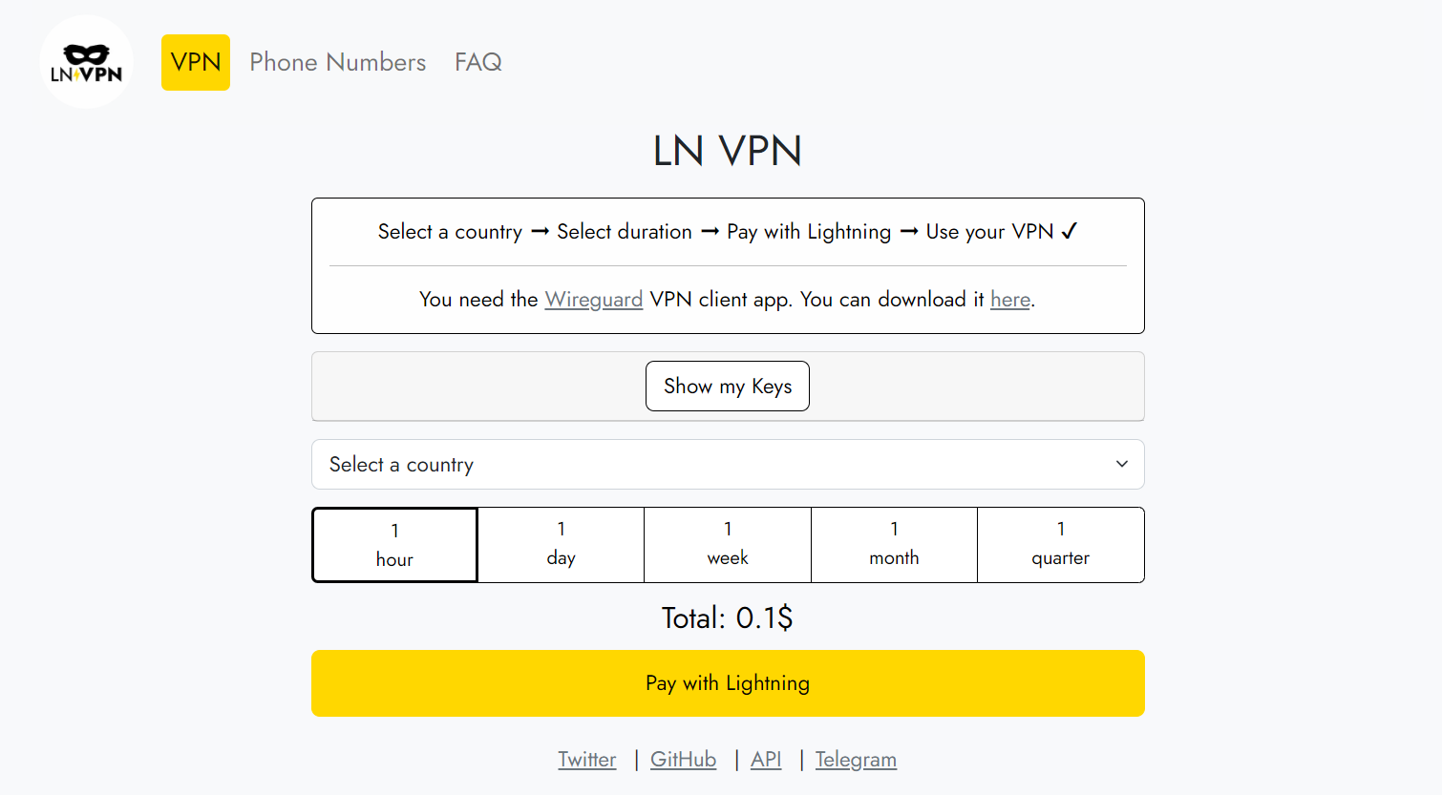Click Pay with Lightning button
Image resolution: width=1442 pixels, height=795 pixels.
(x=728, y=683)
